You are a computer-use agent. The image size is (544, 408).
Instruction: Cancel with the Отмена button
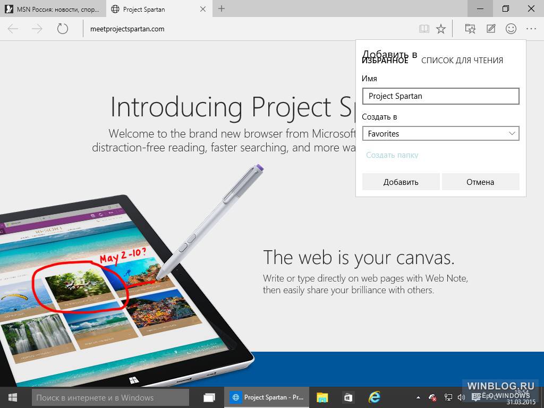480,182
